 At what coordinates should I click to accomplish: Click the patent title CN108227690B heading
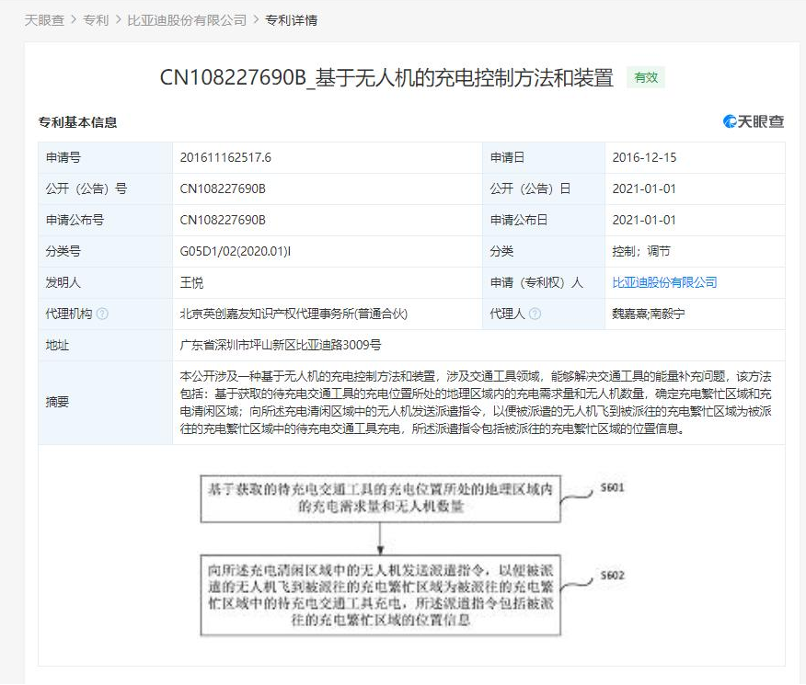[x=386, y=78]
